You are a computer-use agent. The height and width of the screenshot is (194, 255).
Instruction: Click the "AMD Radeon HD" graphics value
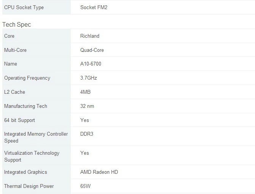99,172
